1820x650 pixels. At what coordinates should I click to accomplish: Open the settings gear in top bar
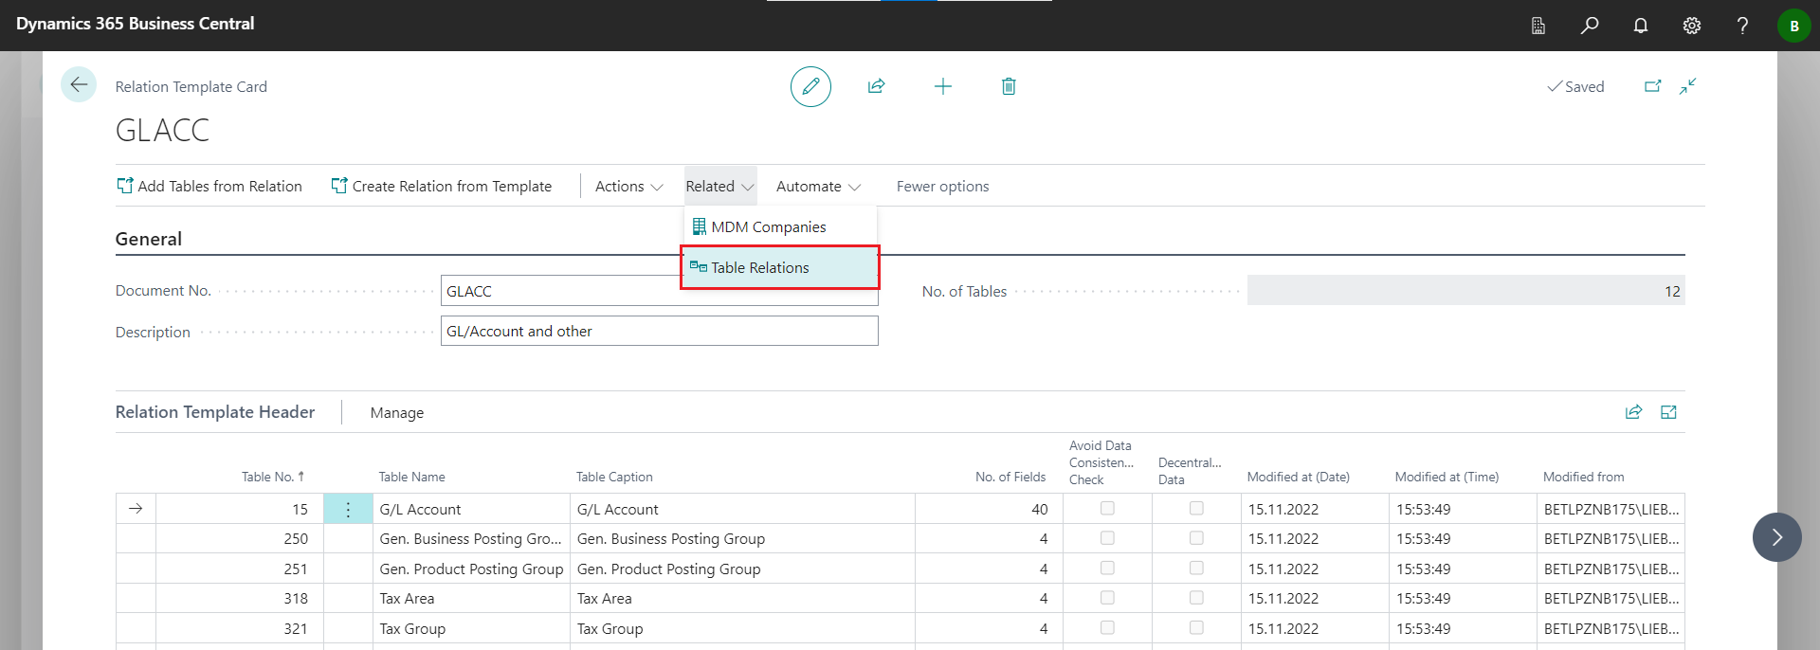(x=1692, y=26)
